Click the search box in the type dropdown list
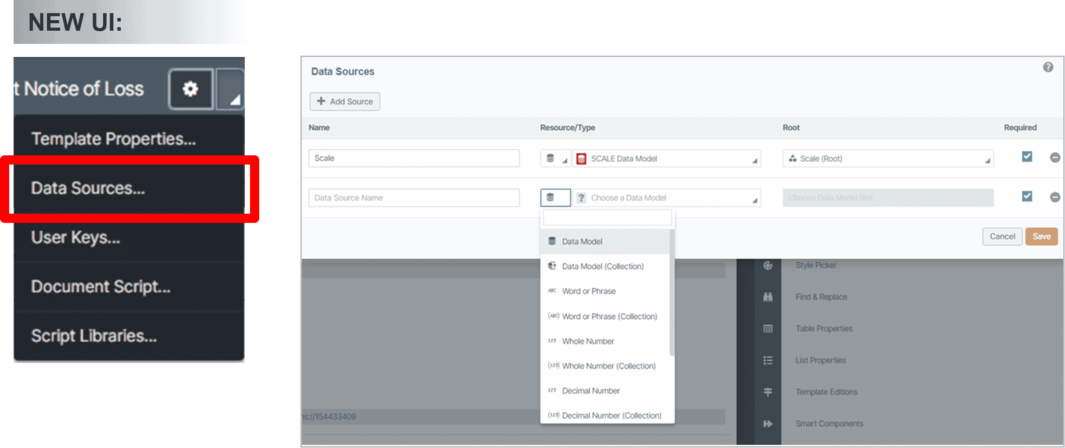This screenshot has width=1065, height=448. 607,218
